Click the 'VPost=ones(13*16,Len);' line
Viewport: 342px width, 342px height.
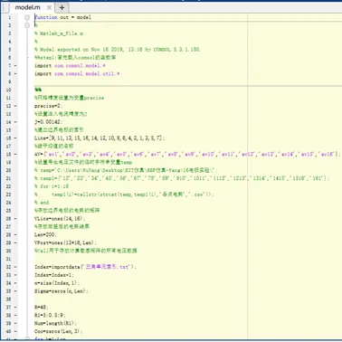coord(65,242)
